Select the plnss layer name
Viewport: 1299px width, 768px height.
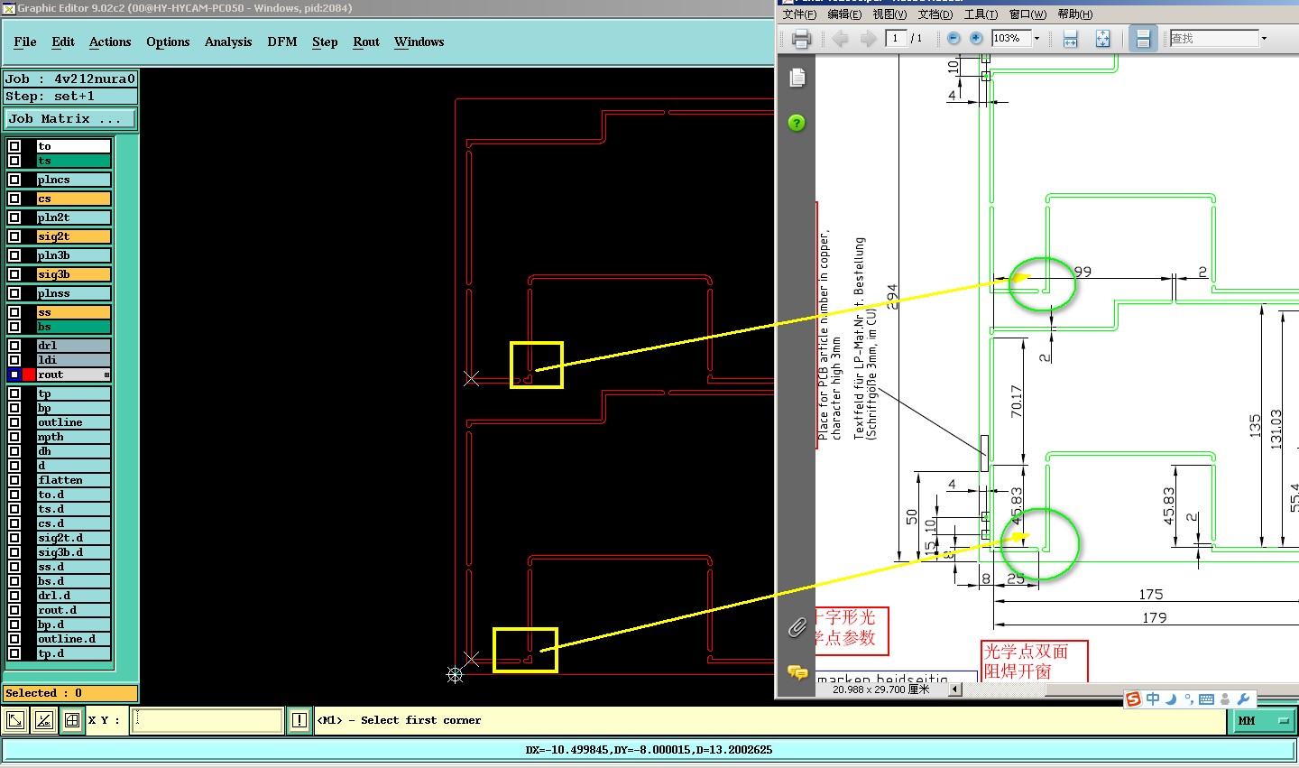click(74, 293)
